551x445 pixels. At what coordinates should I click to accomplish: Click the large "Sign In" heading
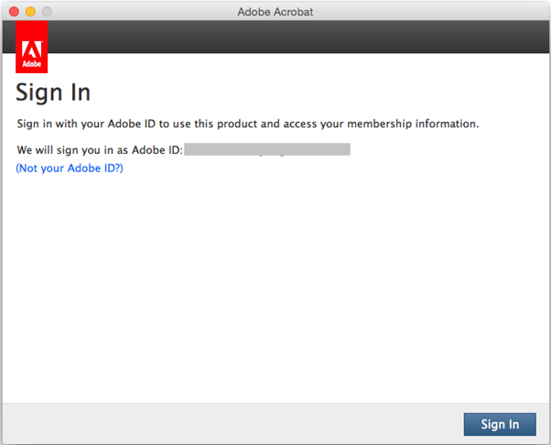[53, 92]
